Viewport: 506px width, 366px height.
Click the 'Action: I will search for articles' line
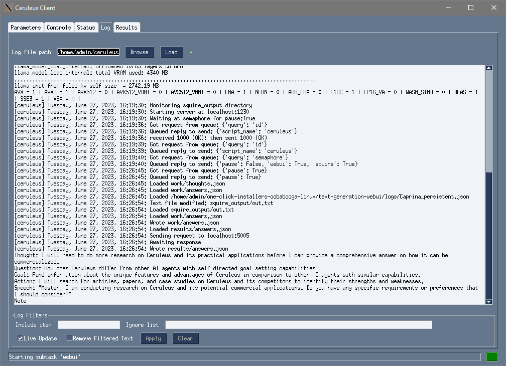[x=219, y=281]
